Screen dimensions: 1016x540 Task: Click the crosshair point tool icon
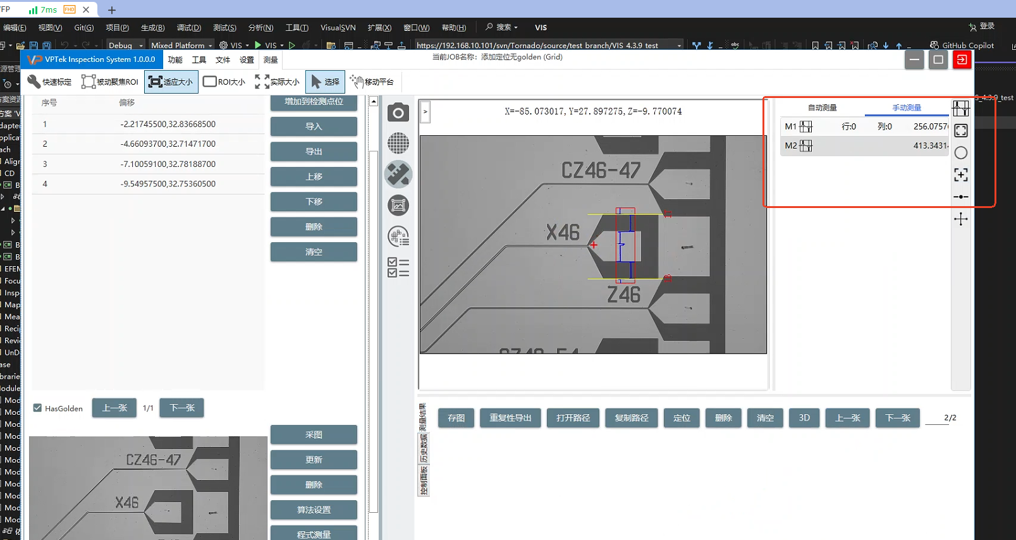(x=960, y=219)
